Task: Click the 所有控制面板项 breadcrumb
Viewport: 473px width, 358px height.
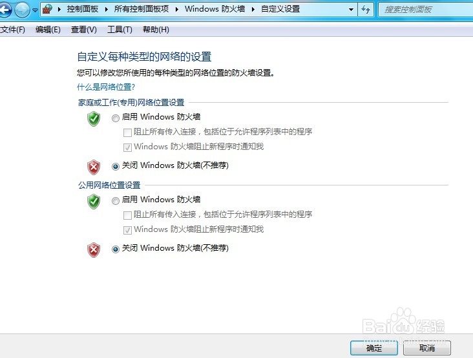Action: click(142, 9)
